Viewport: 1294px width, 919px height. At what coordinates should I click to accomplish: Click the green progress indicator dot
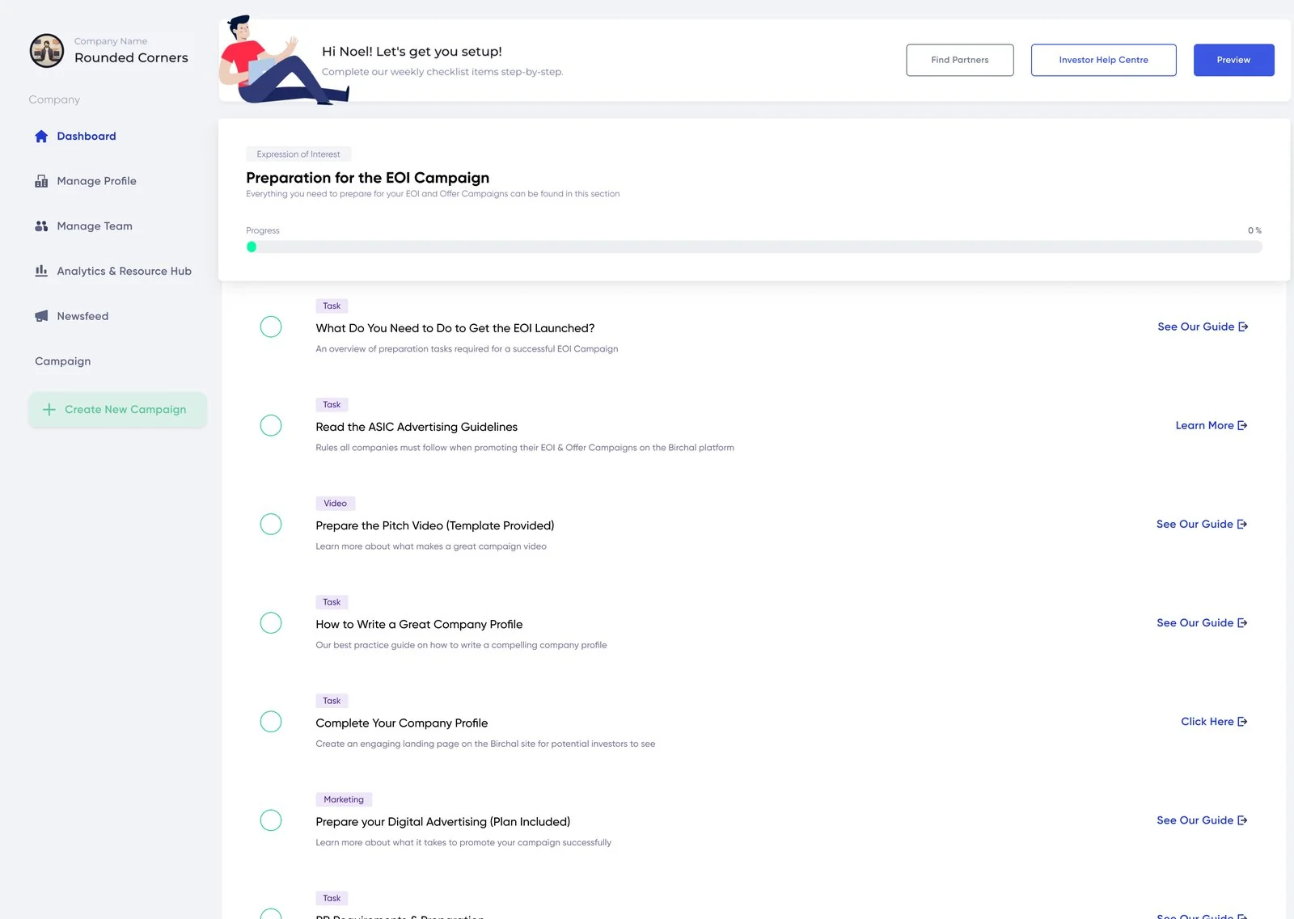coord(252,247)
